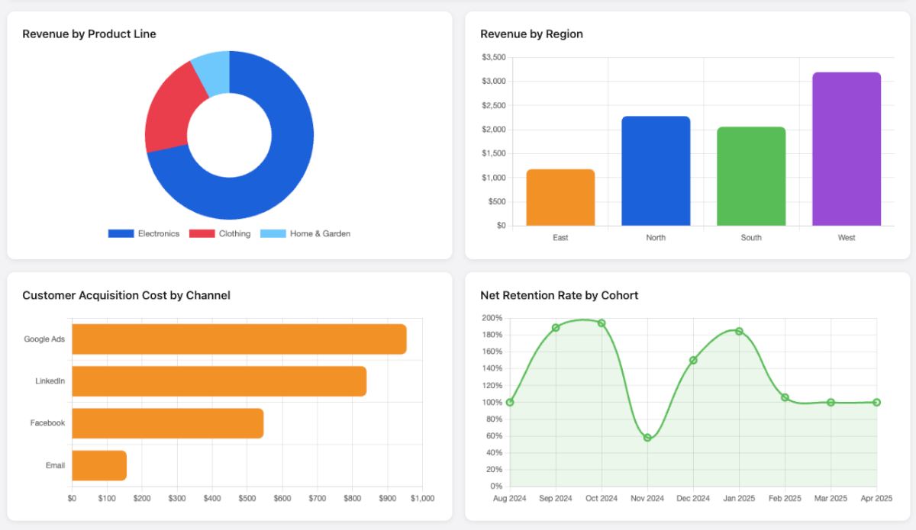Screen dimensions: 916x530
Task: Click the green South revenue bar
Action: tap(751, 176)
